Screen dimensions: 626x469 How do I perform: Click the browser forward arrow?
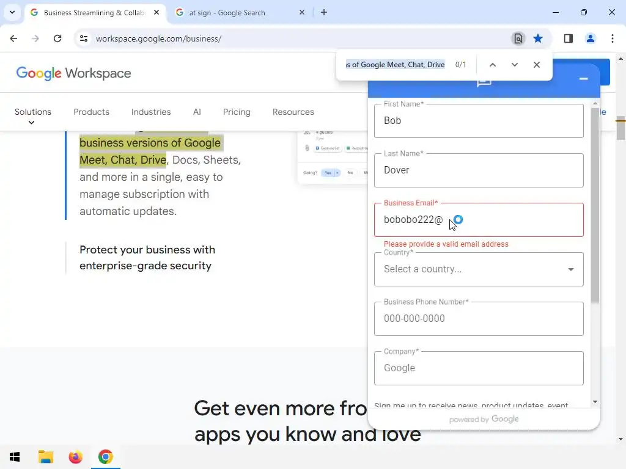point(35,38)
